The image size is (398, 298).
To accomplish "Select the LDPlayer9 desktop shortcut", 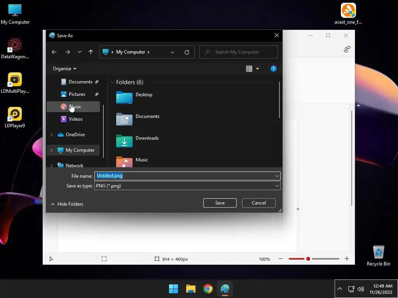I will coord(15,117).
